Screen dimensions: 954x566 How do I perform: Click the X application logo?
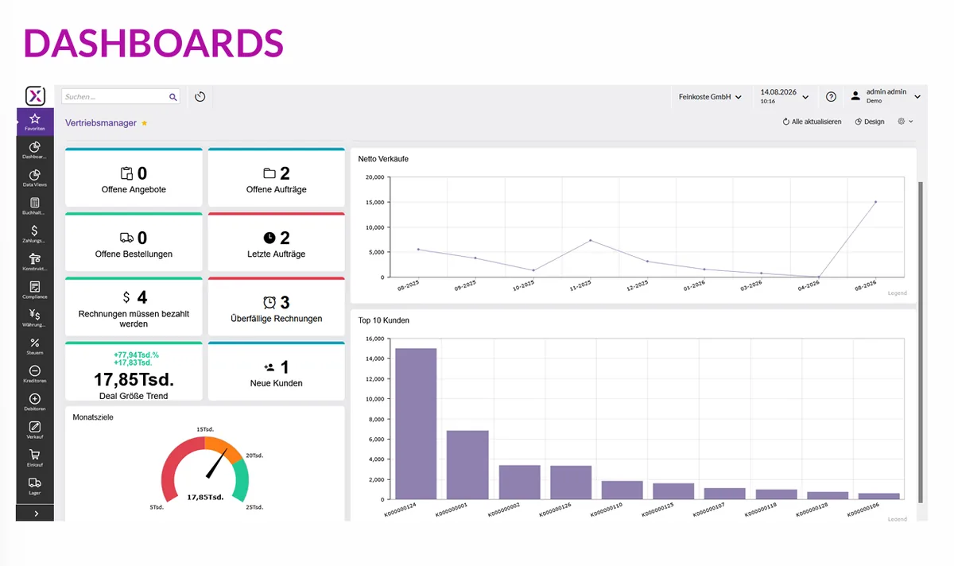[35, 96]
